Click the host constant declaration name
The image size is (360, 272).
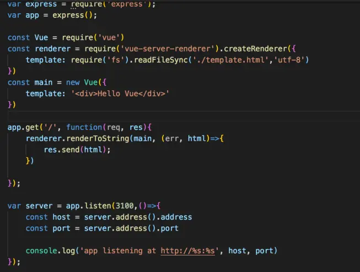(62, 217)
